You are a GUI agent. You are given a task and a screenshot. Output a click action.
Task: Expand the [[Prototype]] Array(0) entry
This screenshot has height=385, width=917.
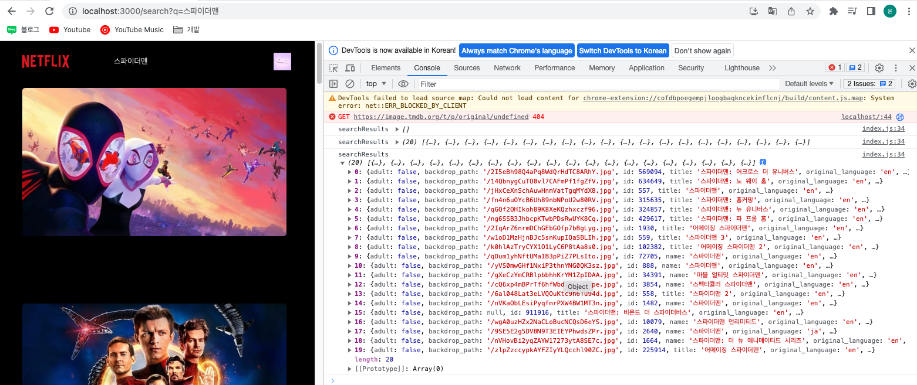[350, 369]
